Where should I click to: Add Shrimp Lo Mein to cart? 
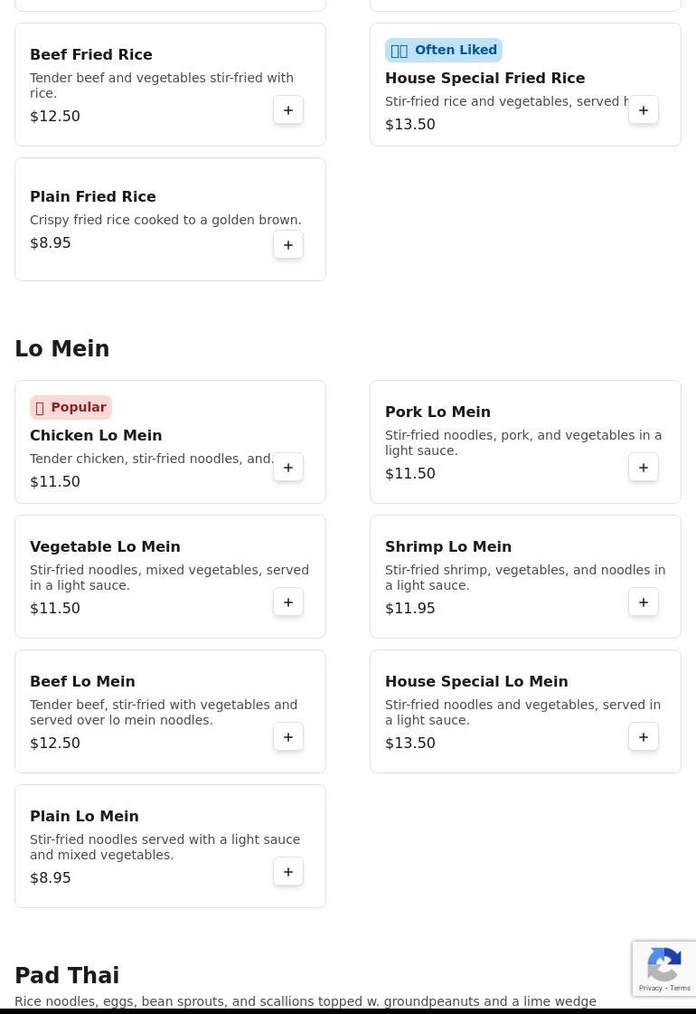[x=644, y=602]
